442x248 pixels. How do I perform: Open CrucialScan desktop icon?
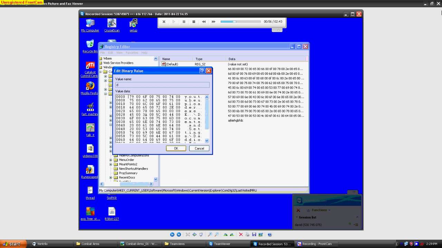(x=112, y=25)
